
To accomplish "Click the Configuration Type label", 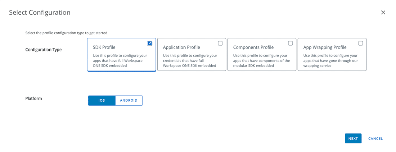I will [44, 50].
